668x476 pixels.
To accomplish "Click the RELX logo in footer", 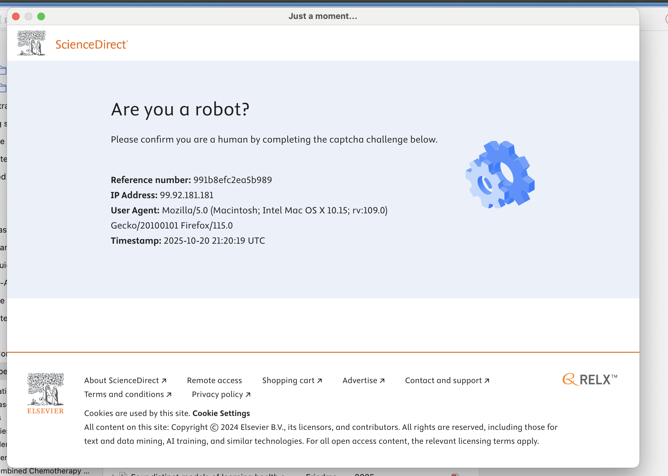I will [x=590, y=379].
